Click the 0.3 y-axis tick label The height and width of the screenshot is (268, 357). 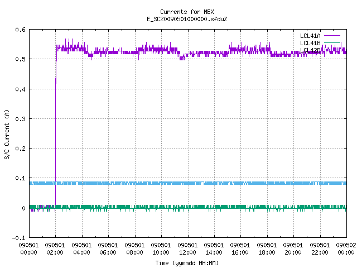[20, 119]
